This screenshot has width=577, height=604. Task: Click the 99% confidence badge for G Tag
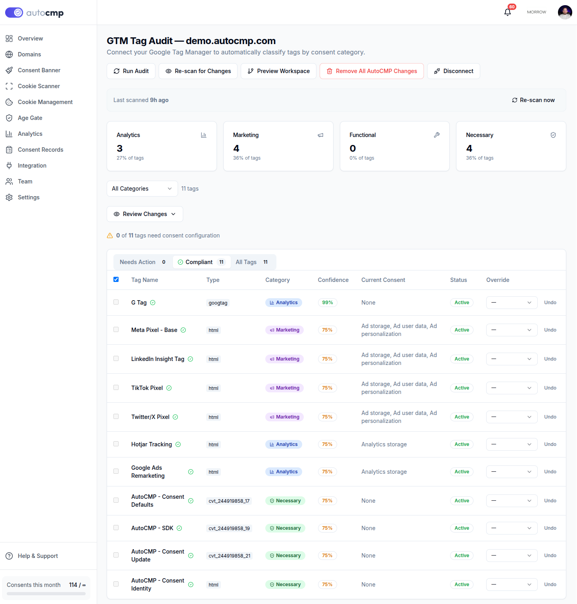click(328, 303)
